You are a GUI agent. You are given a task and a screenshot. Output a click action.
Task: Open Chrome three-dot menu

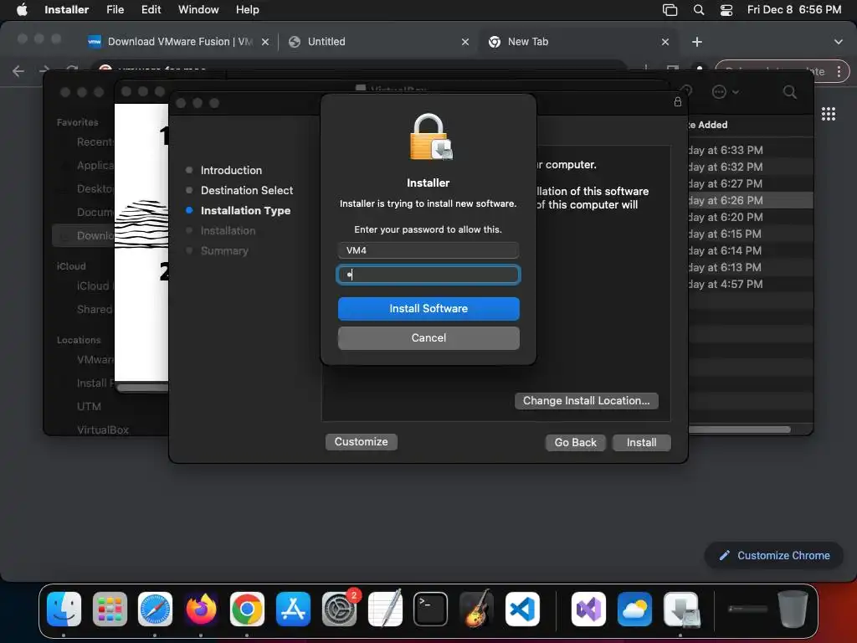coord(839,72)
